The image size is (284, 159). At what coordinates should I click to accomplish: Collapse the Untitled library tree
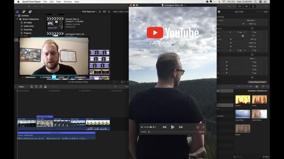coord(16,16)
